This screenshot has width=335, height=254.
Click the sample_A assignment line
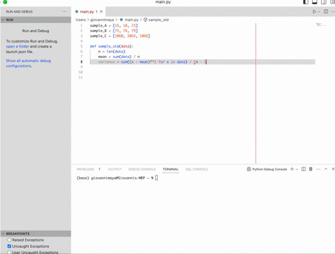tap(114, 26)
